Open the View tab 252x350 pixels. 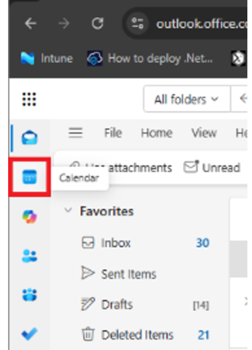pos(204,133)
